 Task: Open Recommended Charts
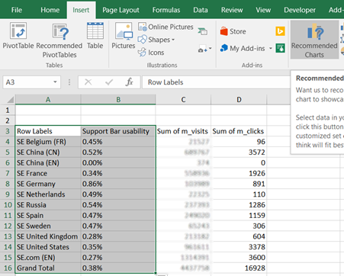(x=314, y=40)
